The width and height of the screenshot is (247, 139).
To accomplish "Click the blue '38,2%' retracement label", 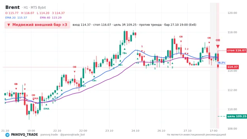I will click(x=221, y=63).
